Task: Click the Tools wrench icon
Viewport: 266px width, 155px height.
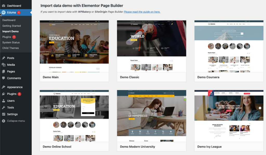Action: point(4,107)
